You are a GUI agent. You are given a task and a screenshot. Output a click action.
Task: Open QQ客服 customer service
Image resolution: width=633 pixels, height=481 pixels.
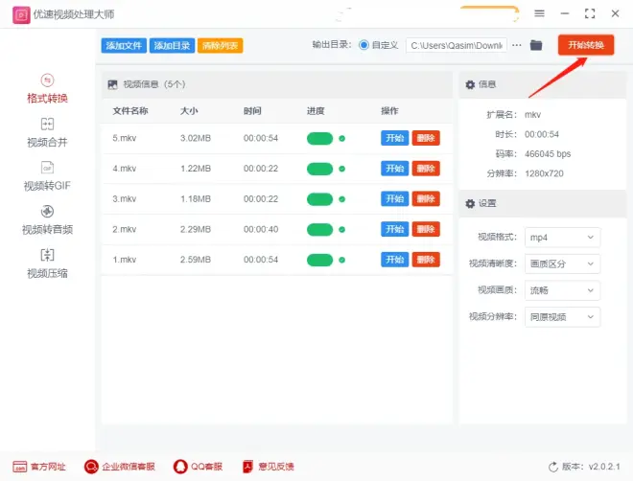point(198,467)
